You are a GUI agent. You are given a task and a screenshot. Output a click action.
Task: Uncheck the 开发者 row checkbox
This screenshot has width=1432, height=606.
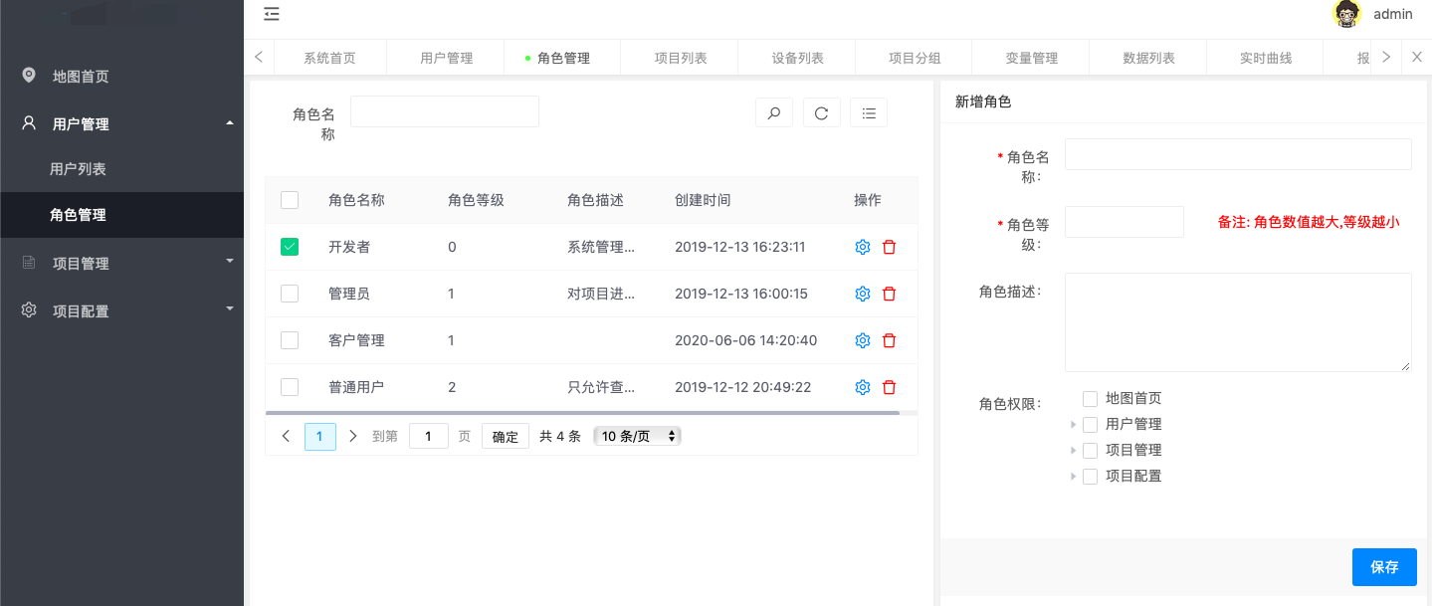pos(290,247)
